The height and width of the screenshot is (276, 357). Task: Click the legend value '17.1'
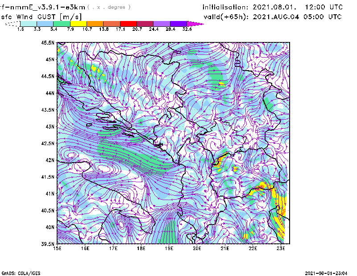120,29
